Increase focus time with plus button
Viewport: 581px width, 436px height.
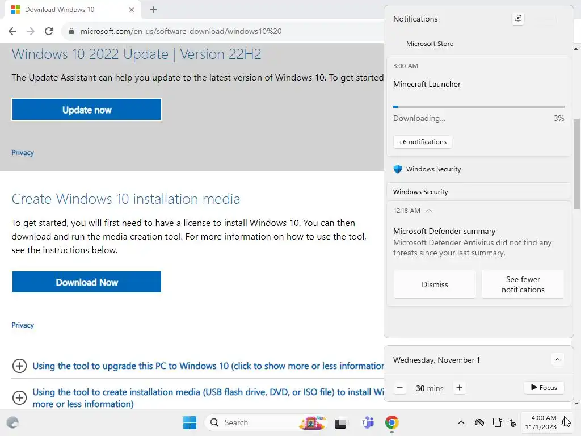point(459,388)
